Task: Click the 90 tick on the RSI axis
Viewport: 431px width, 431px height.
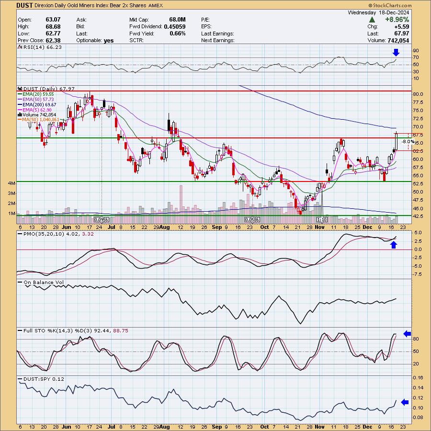Action: pyautogui.click(x=416, y=51)
